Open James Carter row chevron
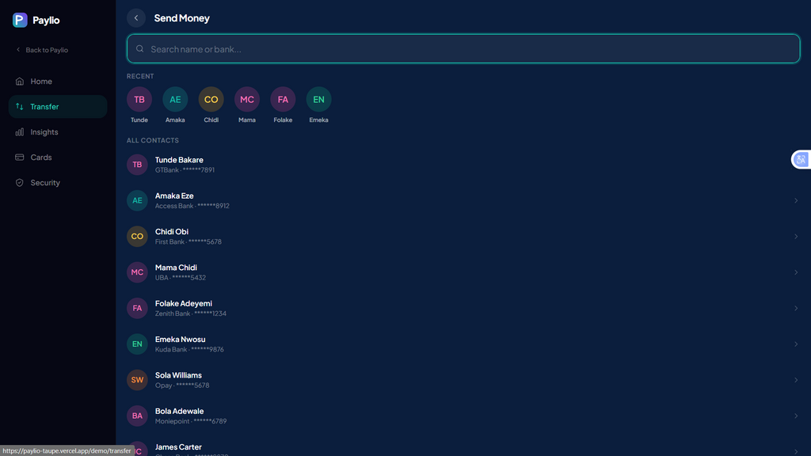 (796, 451)
